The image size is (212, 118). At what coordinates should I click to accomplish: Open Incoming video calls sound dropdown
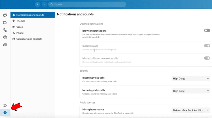(191, 91)
